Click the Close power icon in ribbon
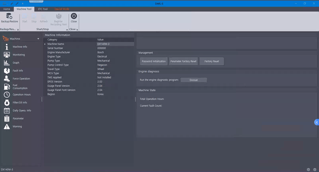The image size is (319, 172). pos(74,16)
